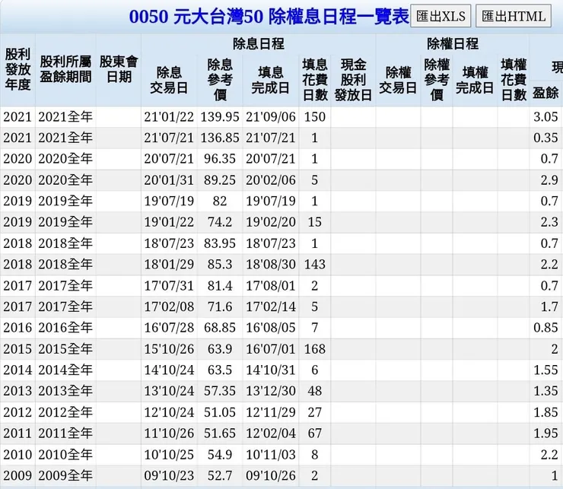
Task: Select the ex-dividend date 18'01/29
Action: [x=169, y=264]
